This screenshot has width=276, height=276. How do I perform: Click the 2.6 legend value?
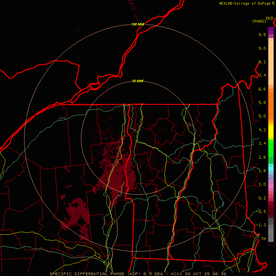[262, 157]
